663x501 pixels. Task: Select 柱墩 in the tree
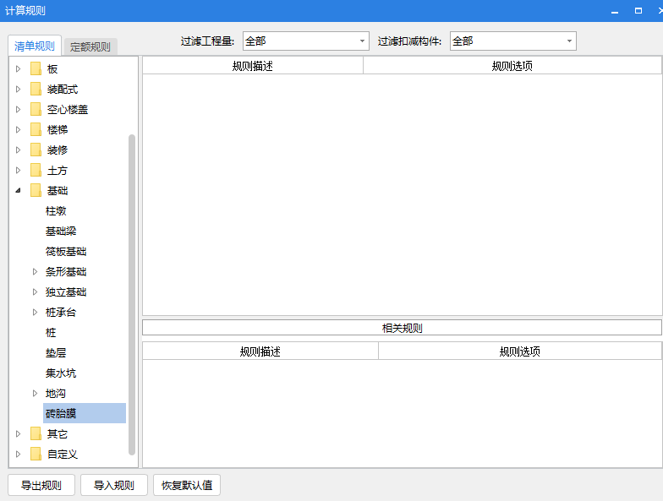click(56, 211)
